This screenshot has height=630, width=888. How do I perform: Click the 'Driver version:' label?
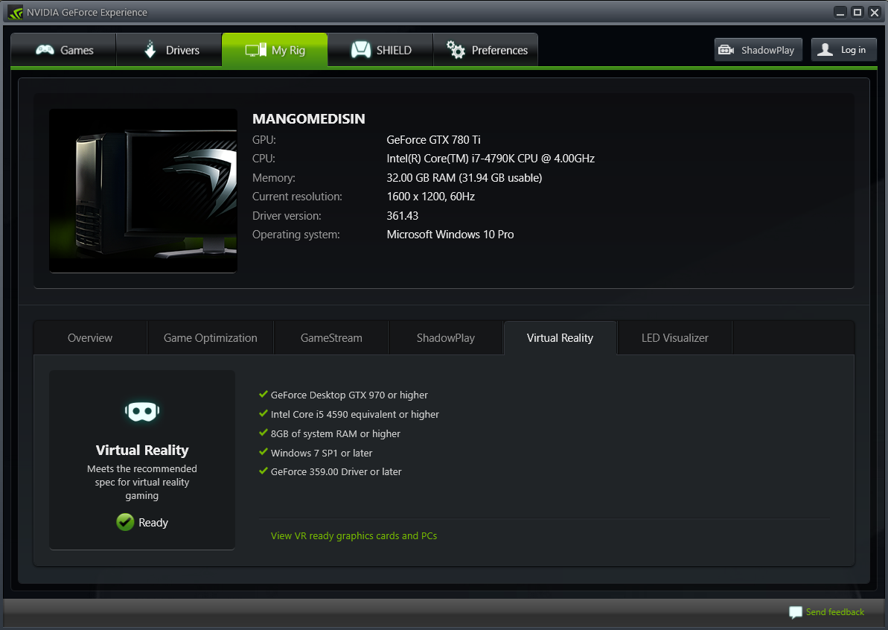[x=287, y=216]
